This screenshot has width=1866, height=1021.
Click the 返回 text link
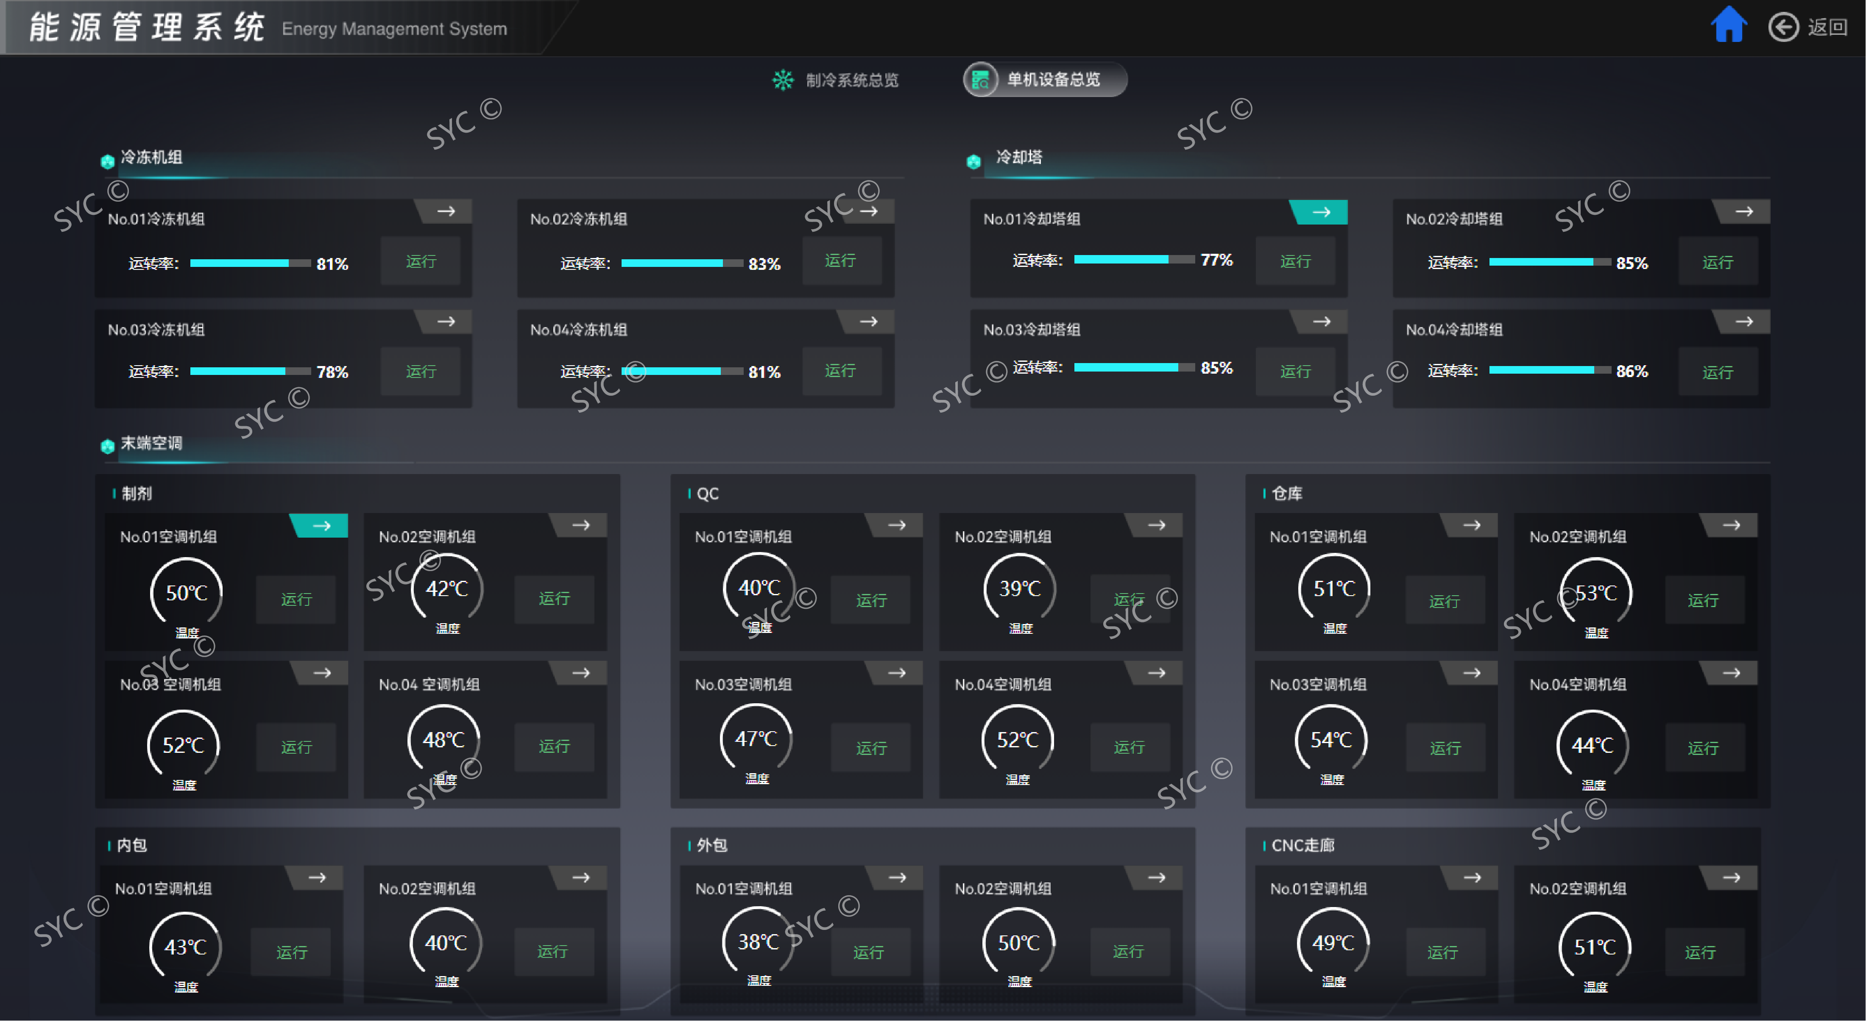click(1827, 28)
